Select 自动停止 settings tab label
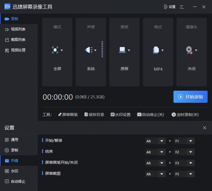The image size is (212, 191). (x=18, y=181)
